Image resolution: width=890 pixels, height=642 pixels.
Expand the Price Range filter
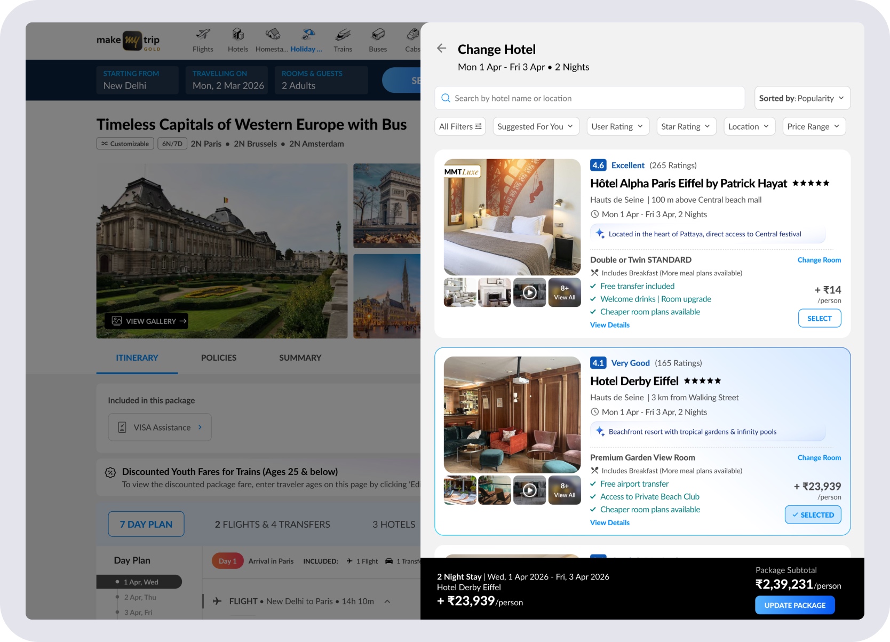tap(814, 126)
